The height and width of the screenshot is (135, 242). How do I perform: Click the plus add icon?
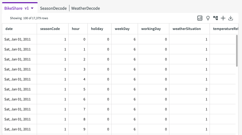pyautogui.click(x=223, y=18)
